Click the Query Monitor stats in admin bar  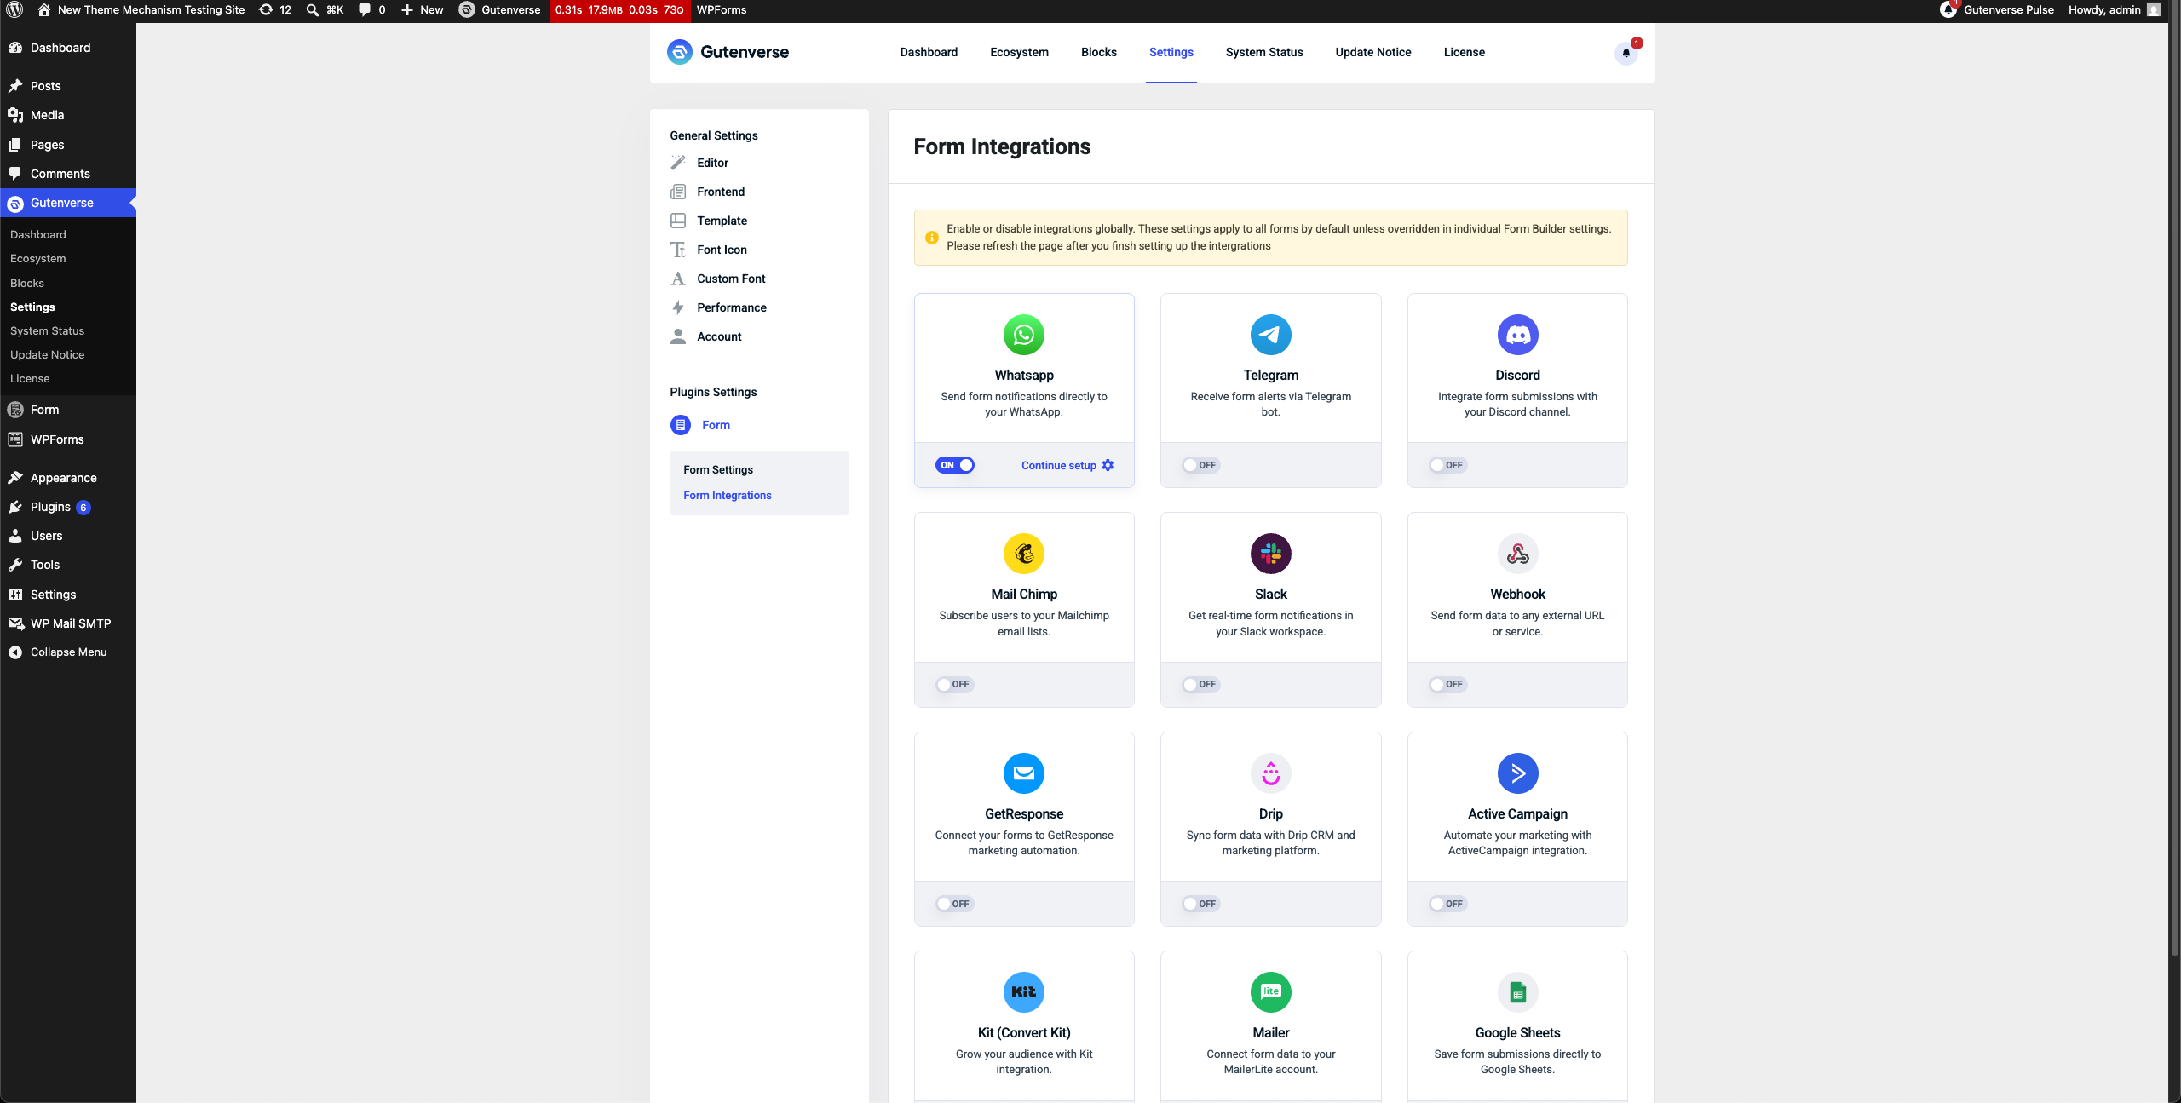tap(619, 10)
